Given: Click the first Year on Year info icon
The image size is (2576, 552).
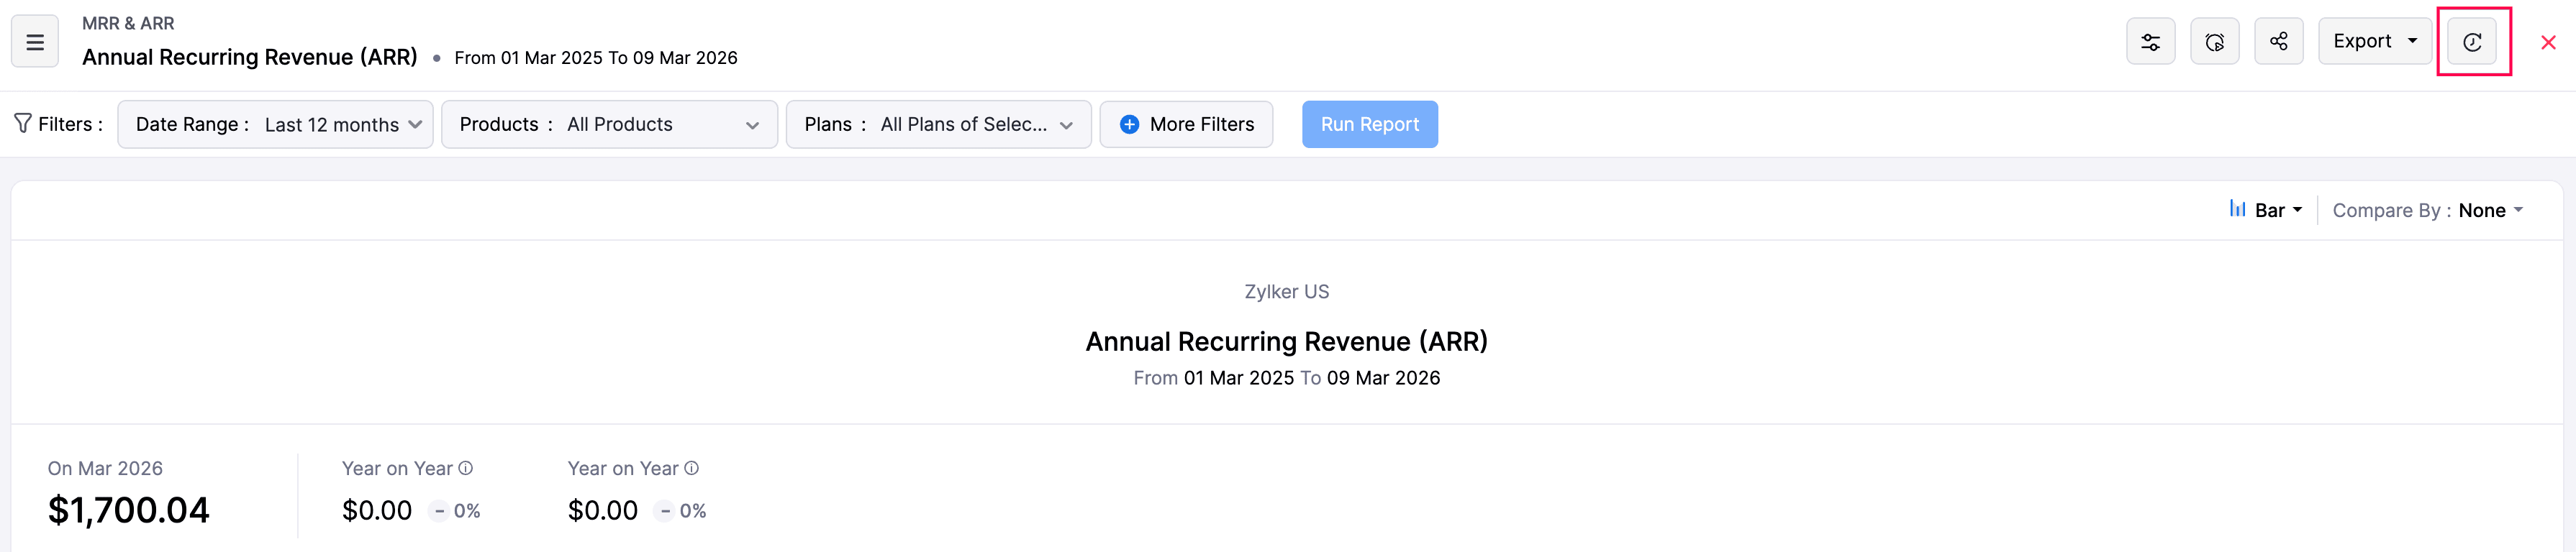Looking at the screenshot, I should click(x=466, y=468).
